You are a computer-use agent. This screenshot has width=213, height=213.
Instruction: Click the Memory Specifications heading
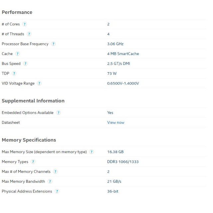point(29,140)
